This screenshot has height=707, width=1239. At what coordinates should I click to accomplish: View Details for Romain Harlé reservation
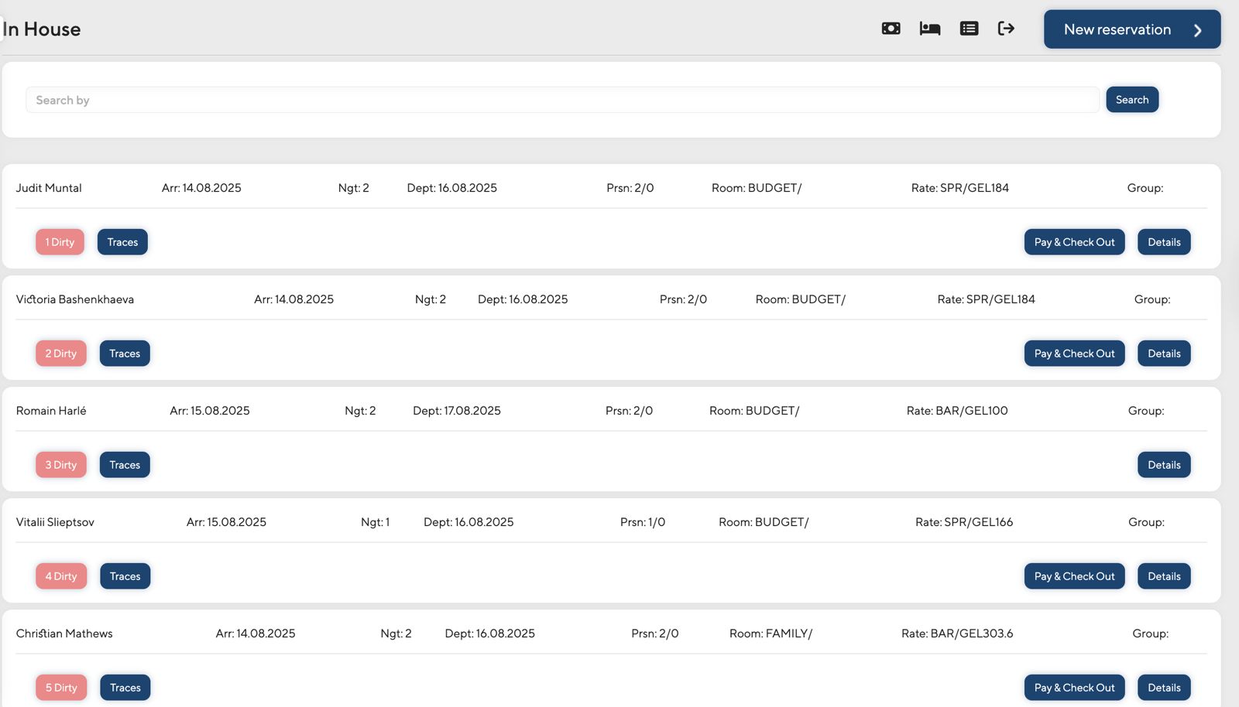[x=1164, y=465]
